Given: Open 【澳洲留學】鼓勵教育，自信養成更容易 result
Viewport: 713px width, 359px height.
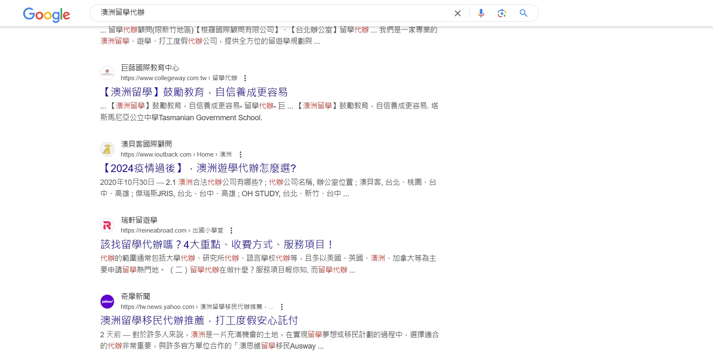Looking at the screenshot, I should (194, 92).
